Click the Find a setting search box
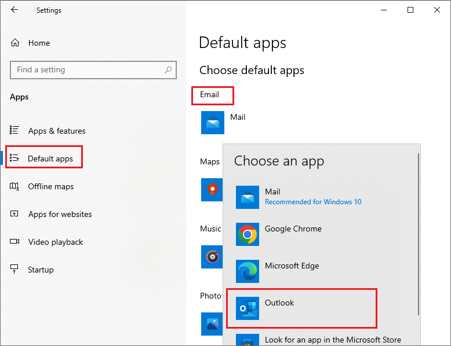The height and width of the screenshot is (346, 451). 93,70
